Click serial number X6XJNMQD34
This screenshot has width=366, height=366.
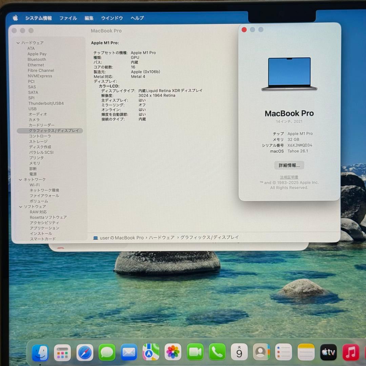point(300,145)
